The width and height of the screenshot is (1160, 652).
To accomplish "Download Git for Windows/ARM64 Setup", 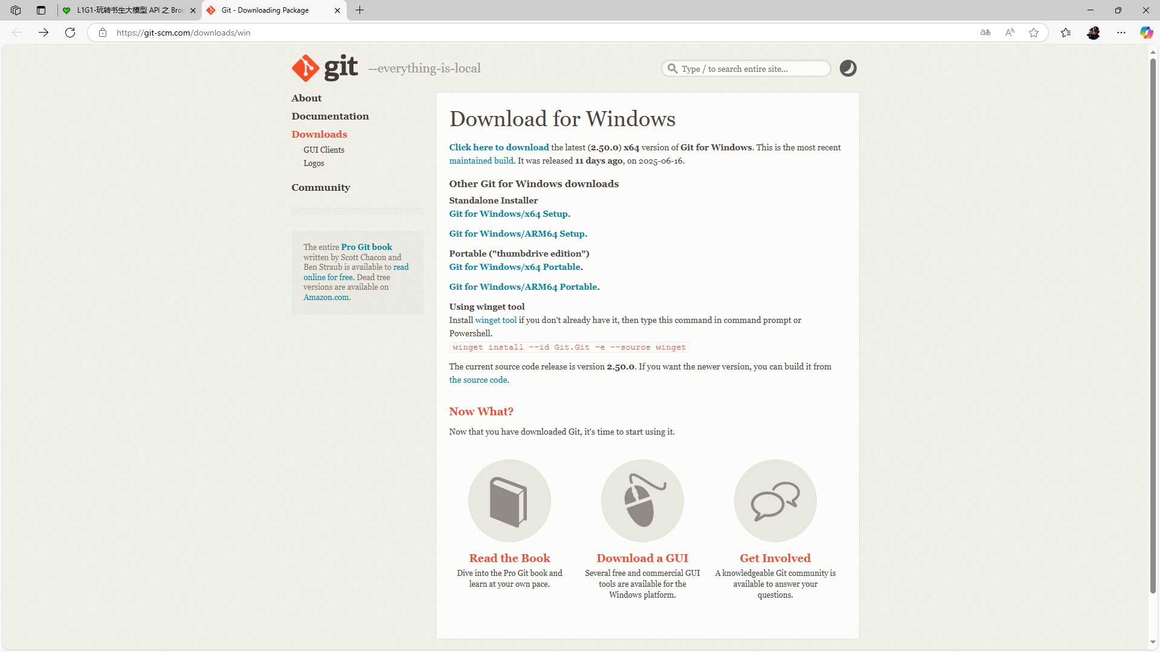I will 517,234.
